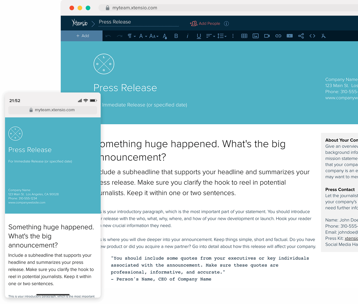Viewport: 358px width, 304px height.
Task: Open the line spacing dropdown
Action: click(x=222, y=36)
